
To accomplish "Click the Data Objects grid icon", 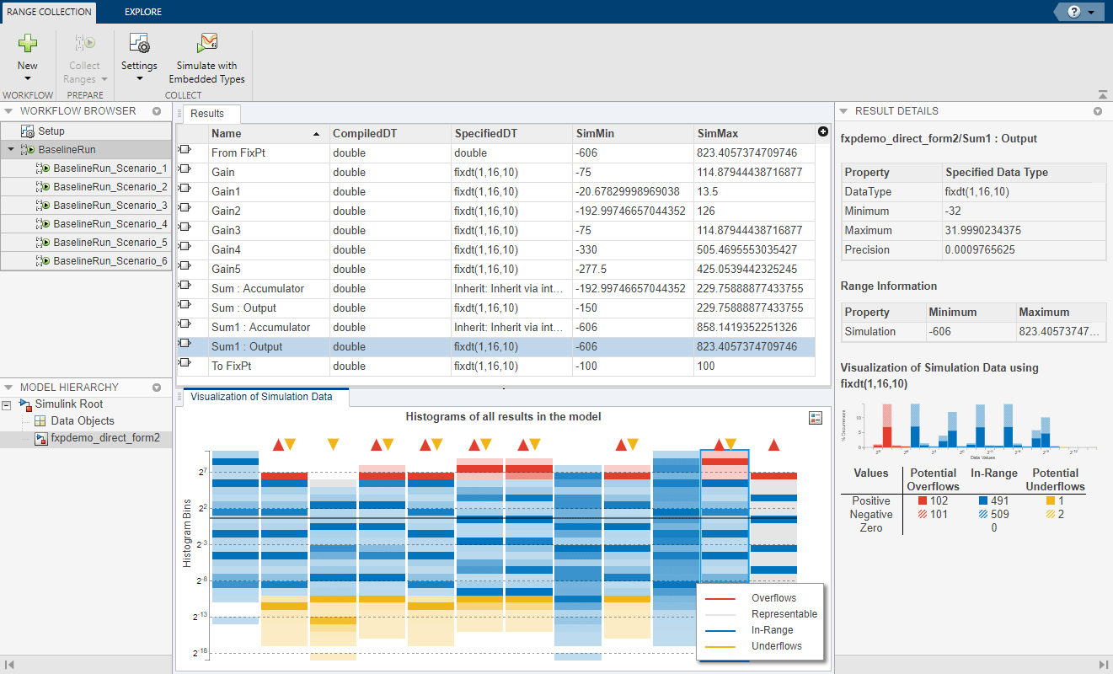I will pos(40,421).
